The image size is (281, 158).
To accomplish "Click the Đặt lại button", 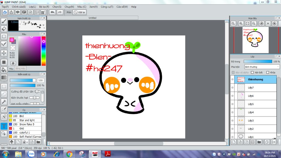I will [80, 12].
